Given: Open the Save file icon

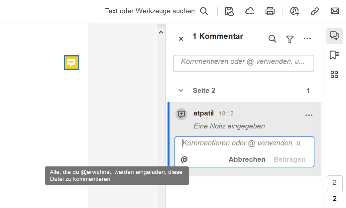Looking at the screenshot, I should pyautogui.click(x=229, y=11).
